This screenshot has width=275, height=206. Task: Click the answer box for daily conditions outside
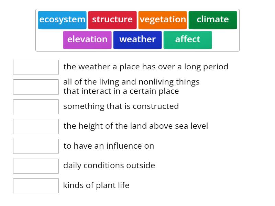[x=36, y=166]
